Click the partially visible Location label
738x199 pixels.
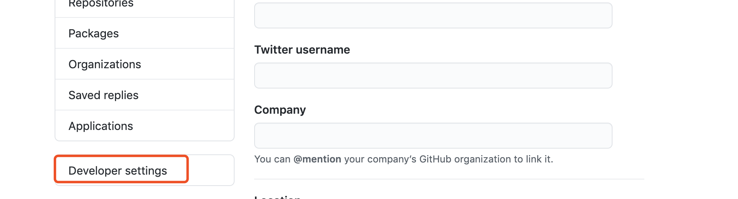tap(277, 197)
